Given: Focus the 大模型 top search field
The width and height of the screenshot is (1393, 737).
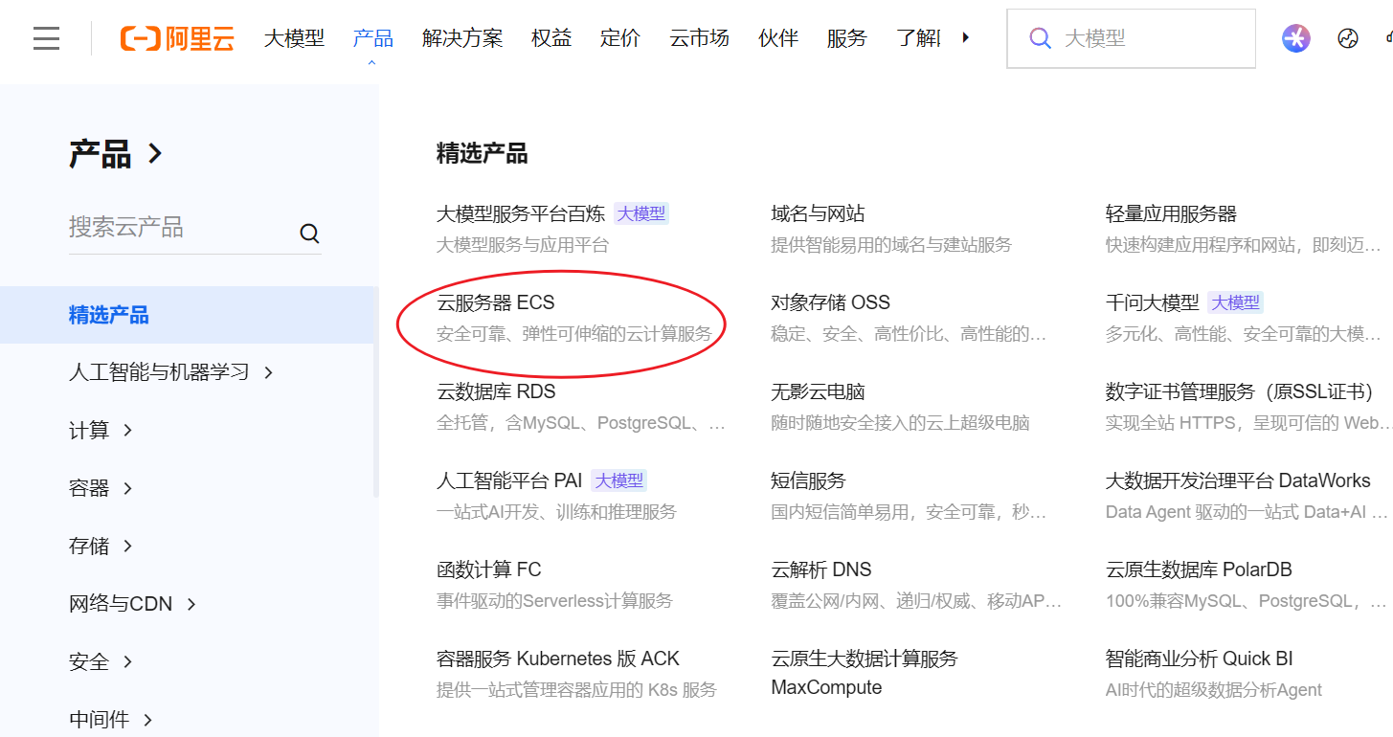Looking at the screenshot, I should [1131, 38].
